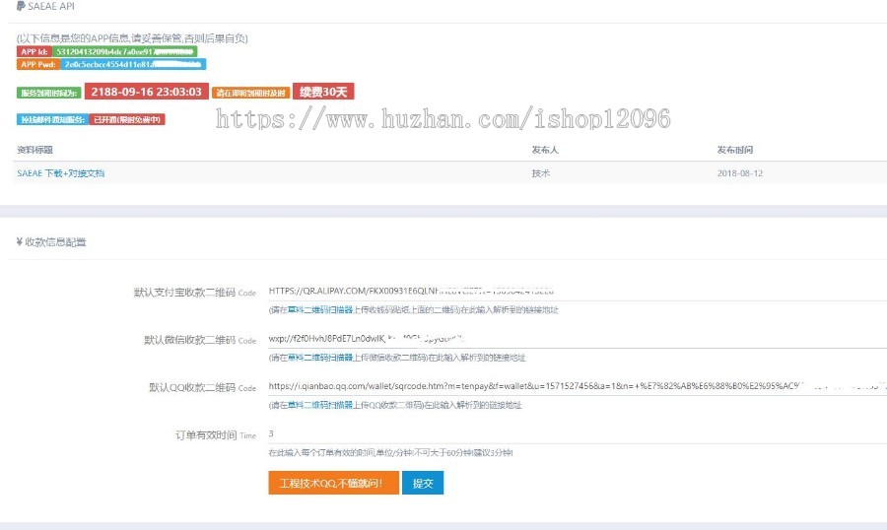Click the PayPal-style SAEAE API header icon
Screen dimensions: 887x530
coord(21,6)
